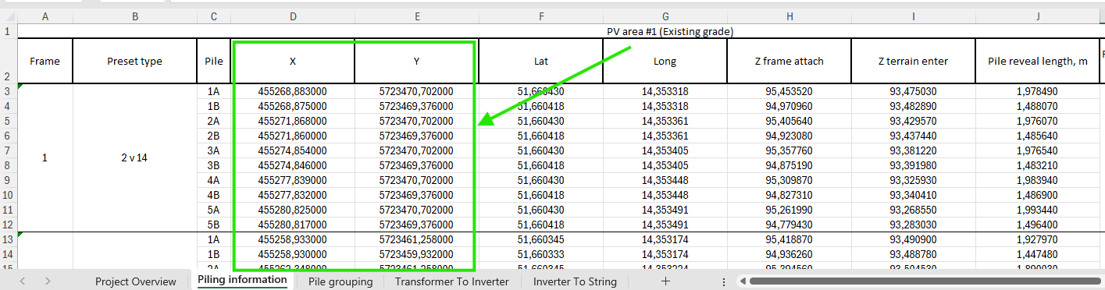
Task: Click Frame cell containing '1'
Action: [45, 157]
